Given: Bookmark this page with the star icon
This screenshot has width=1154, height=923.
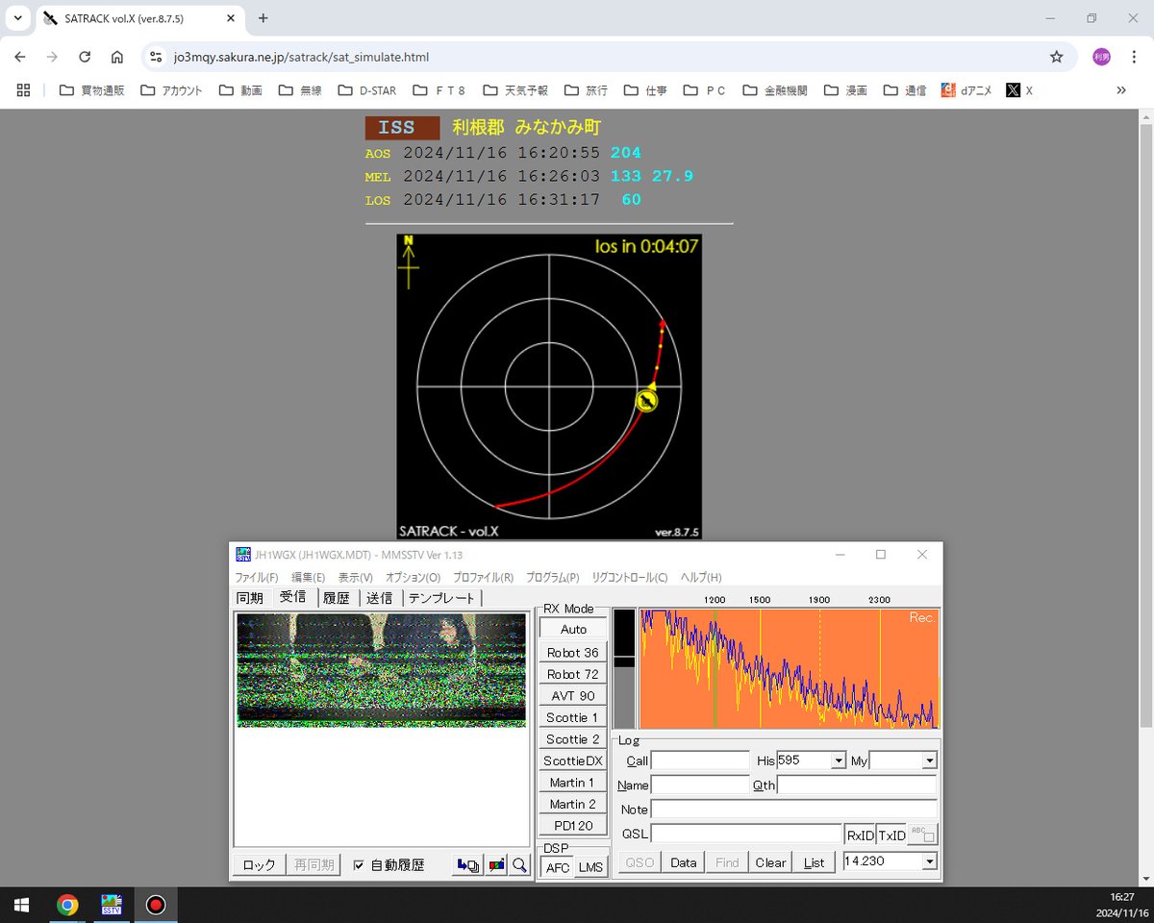Looking at the screenshot, I should 1057,57.
